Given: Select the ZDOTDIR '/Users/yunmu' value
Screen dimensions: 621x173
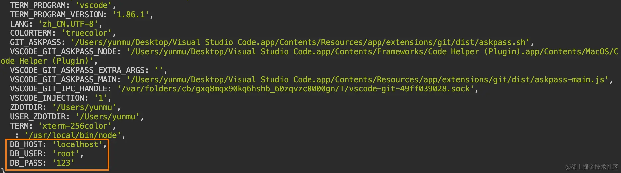Looking at the screenshot, I should point(85,107).
